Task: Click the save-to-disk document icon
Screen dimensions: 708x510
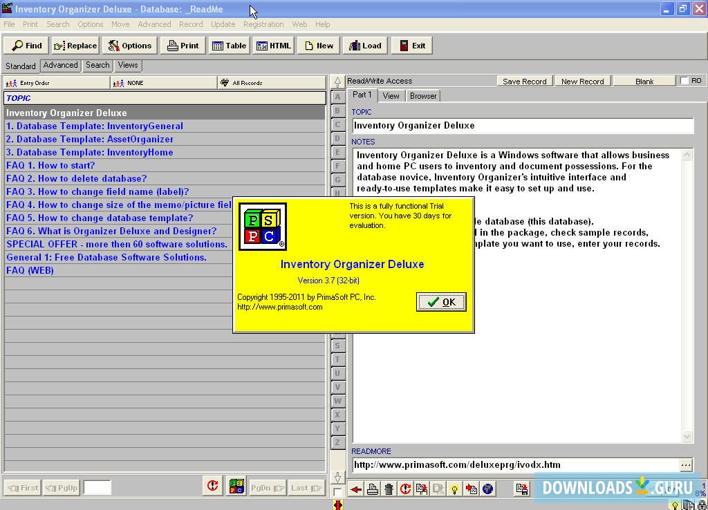Action: [x=522, y=489]
